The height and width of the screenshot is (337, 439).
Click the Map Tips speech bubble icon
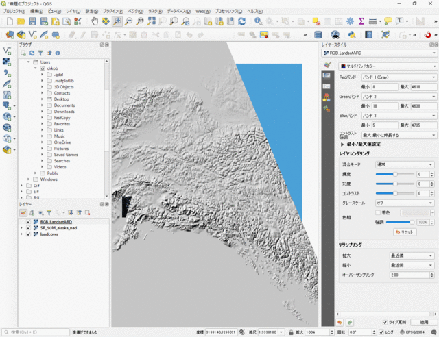pyautogui.click(x=388, y=21)
